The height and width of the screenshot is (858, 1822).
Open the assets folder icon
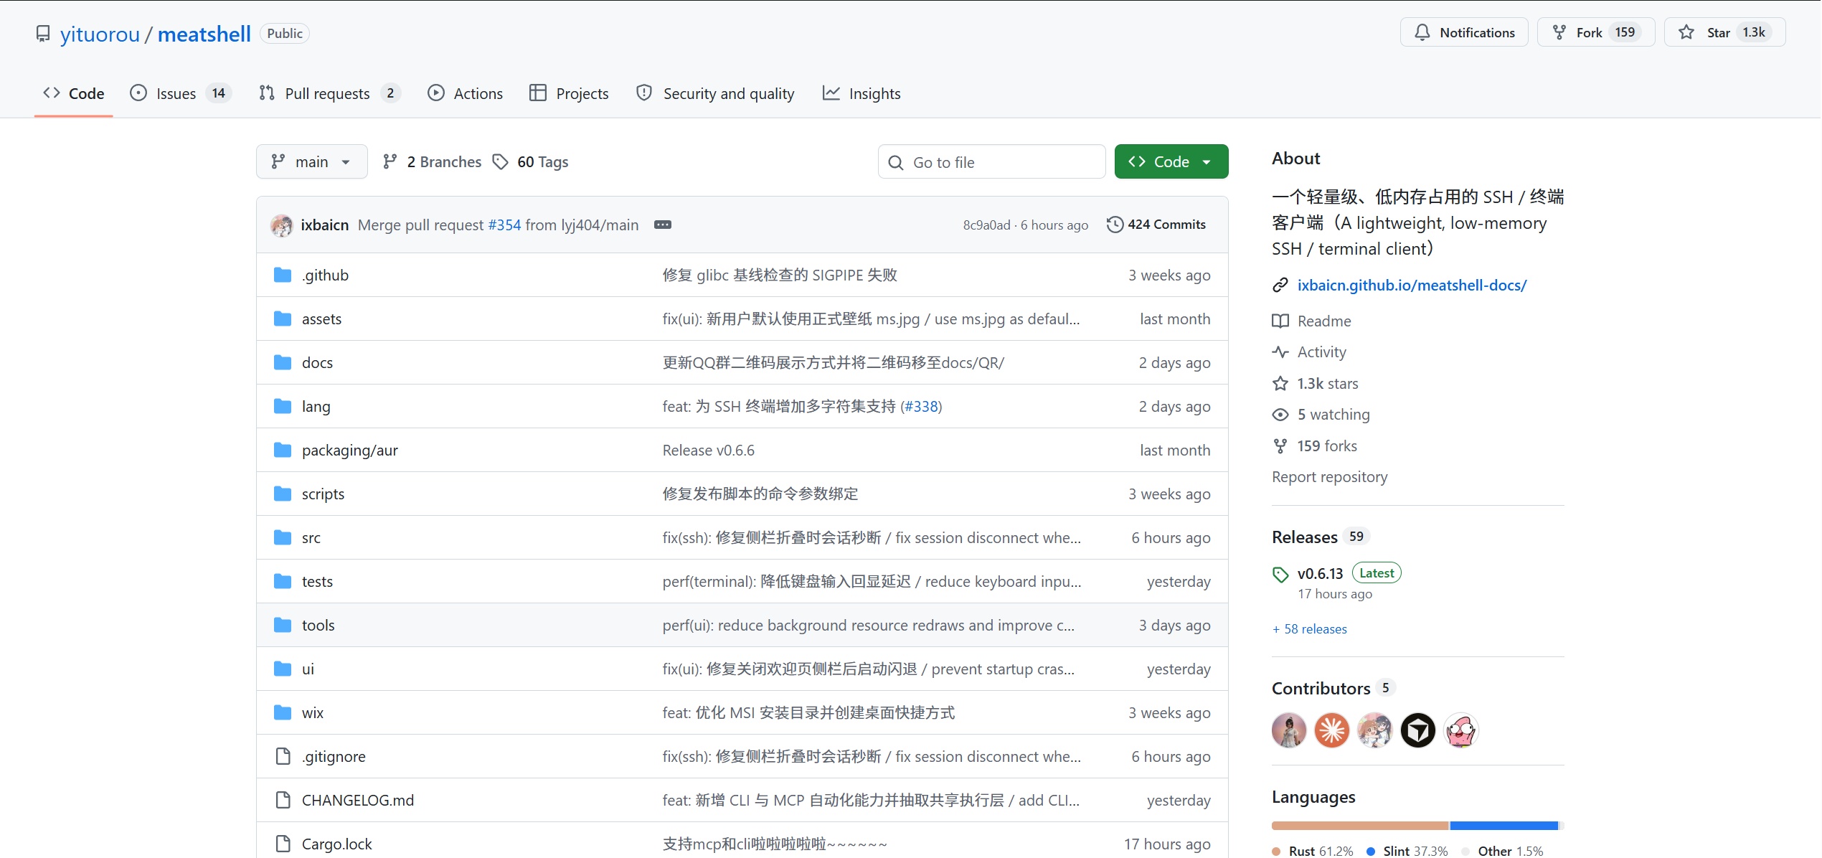[283, 319]
